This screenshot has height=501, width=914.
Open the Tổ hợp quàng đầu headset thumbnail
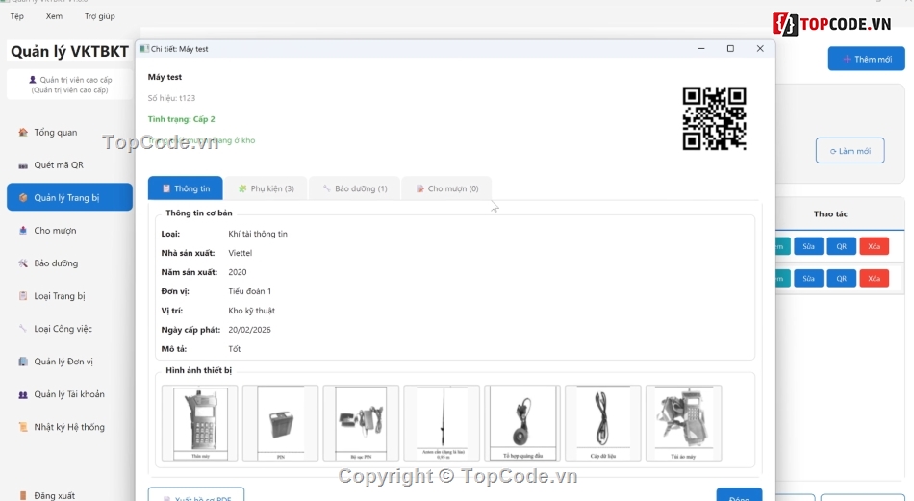522,423
